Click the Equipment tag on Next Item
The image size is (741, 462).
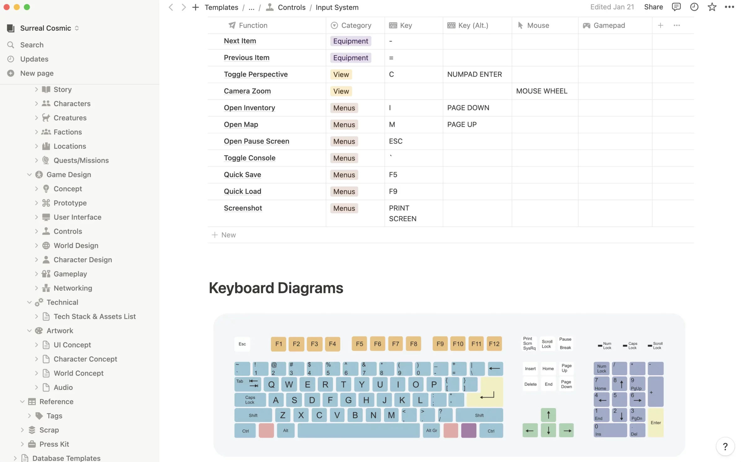[x=350, y=41]
